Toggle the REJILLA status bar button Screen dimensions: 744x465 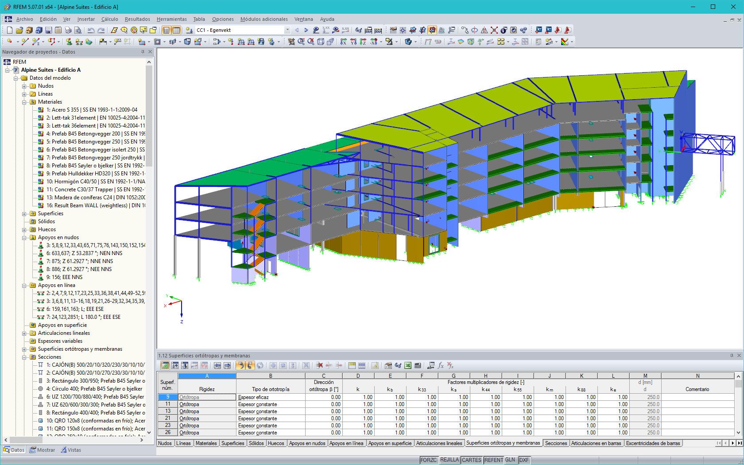[449, 460]
